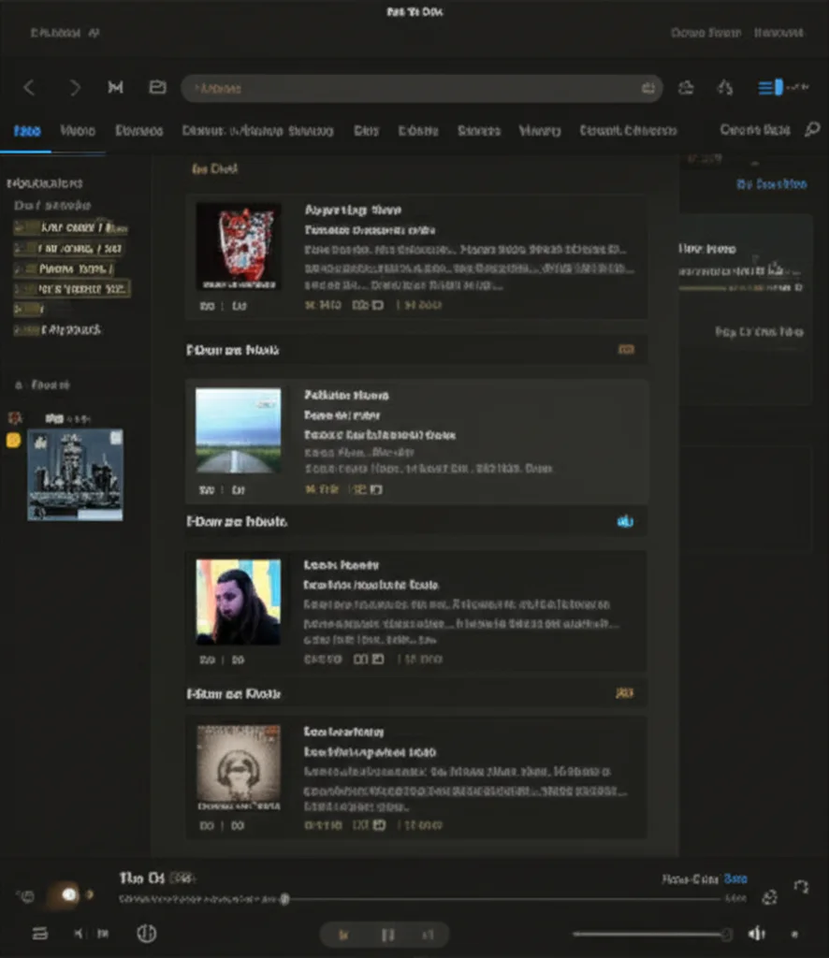Click the blue list view icon in the top toolbar
This screenshot has height=958, width=829.
click(770, 87)
